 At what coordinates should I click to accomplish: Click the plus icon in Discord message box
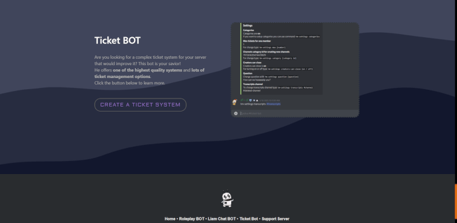click(x=236, y=113)
